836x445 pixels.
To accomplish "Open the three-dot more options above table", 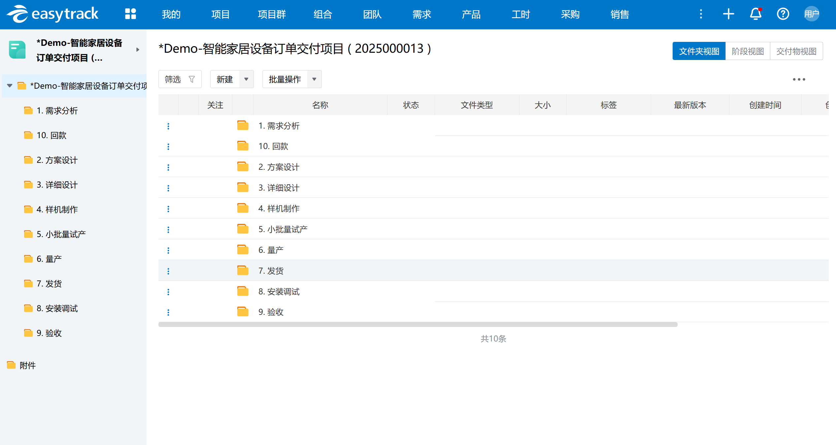I will tap(799, 79).
